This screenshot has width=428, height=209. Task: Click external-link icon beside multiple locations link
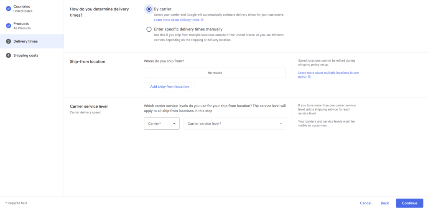click(x=309, y=77)
